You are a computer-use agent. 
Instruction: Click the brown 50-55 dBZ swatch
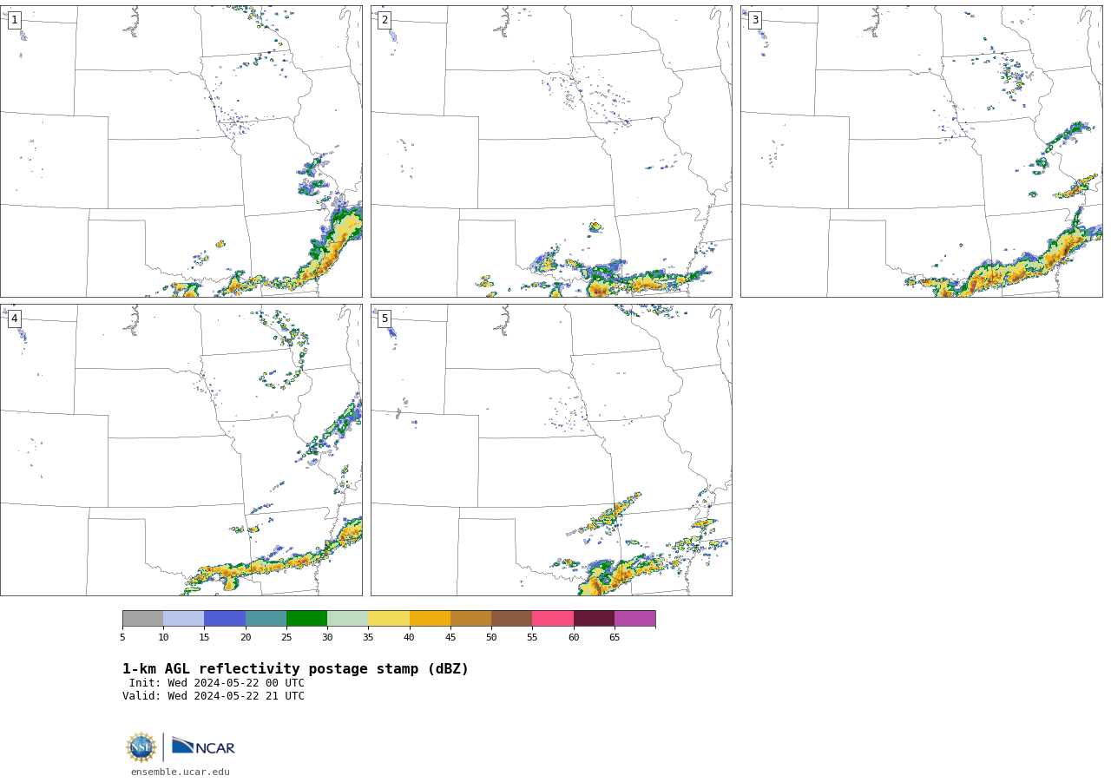[x=512, y=618]
